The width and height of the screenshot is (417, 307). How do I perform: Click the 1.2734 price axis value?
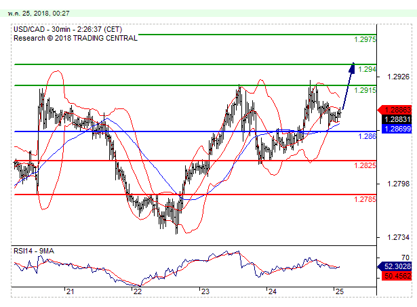coord(398,237)
